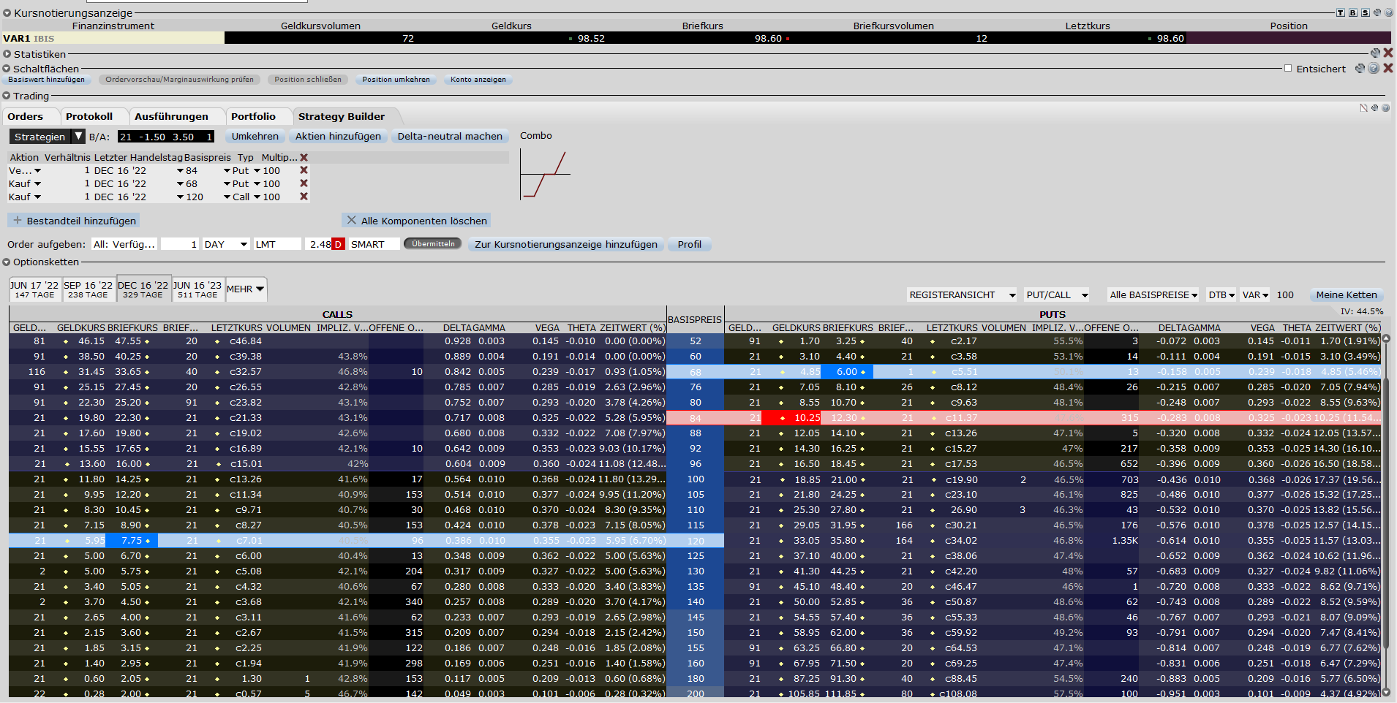The height and width of the screenshot is (703, 1397).
Task: Open the Strategien dropdown
Action: tap(78, 137)
